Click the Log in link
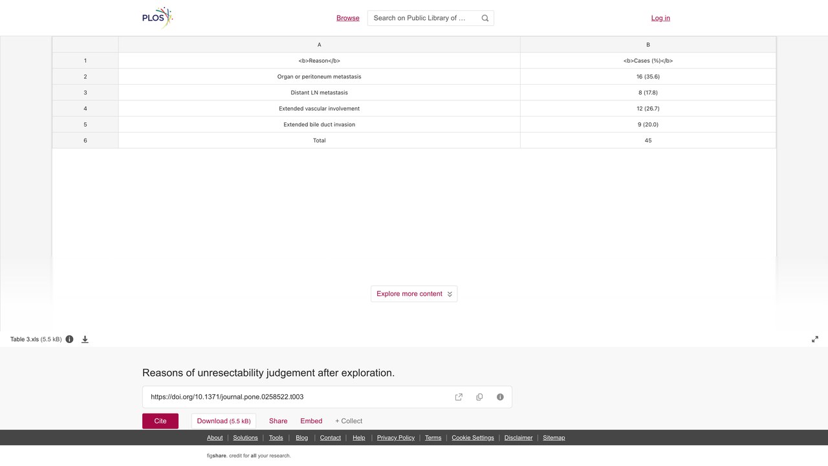The width and height of the screenshot is (828, 466). (x=660, y=18)
